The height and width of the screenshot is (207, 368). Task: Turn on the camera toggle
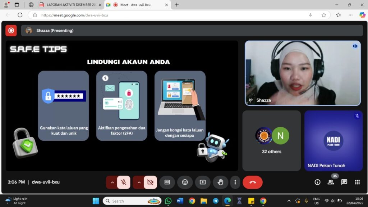[150, 182]
